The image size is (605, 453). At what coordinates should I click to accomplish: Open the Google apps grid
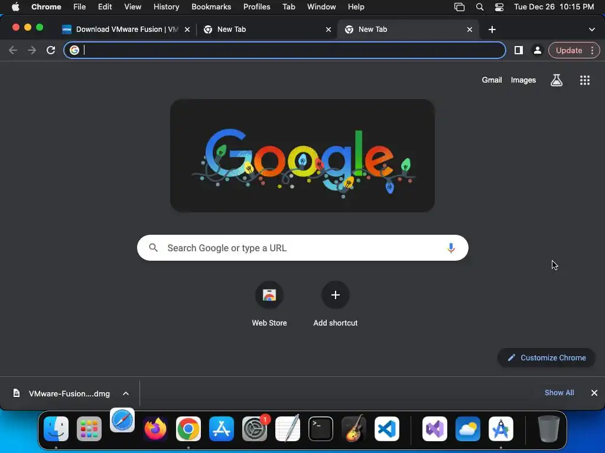(x=585, y=80)
